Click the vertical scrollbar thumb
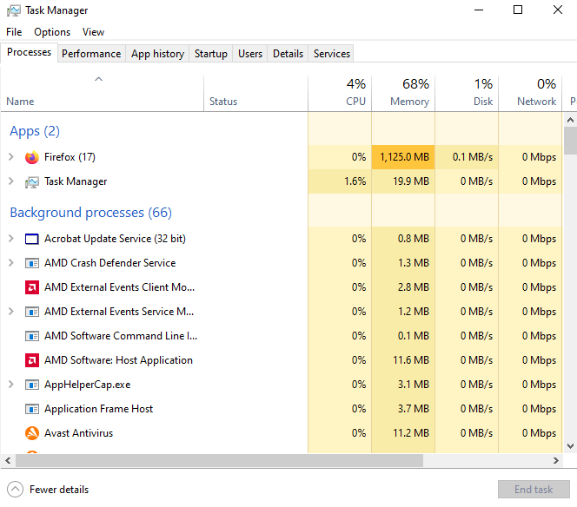The height and width of the screenshot is (507, 577). [x=570, y=139]
